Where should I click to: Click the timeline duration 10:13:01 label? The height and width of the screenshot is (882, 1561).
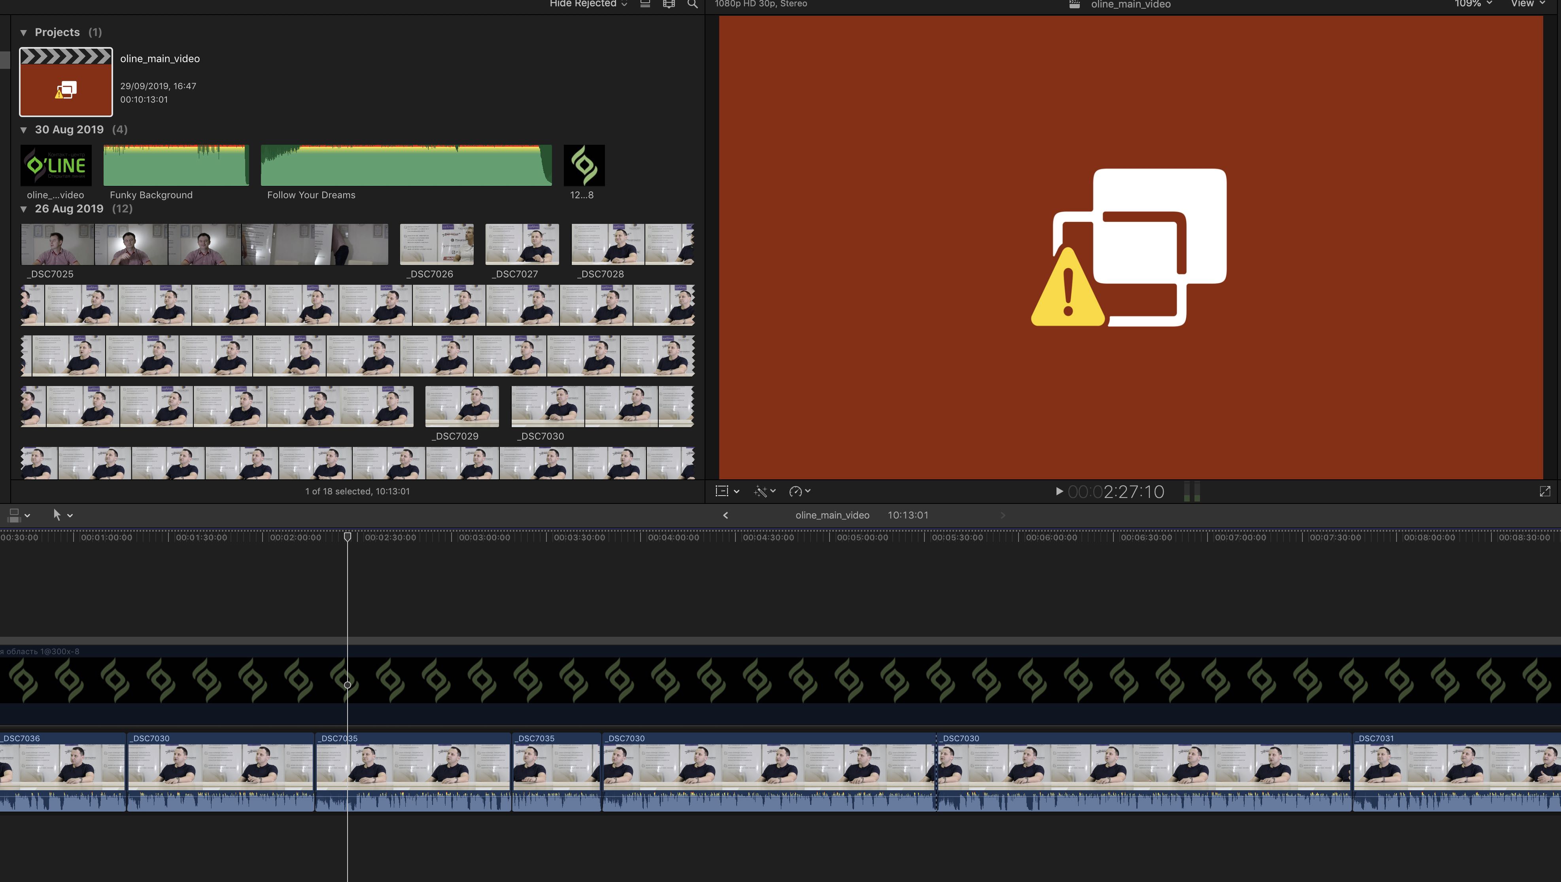coord(908,515)
